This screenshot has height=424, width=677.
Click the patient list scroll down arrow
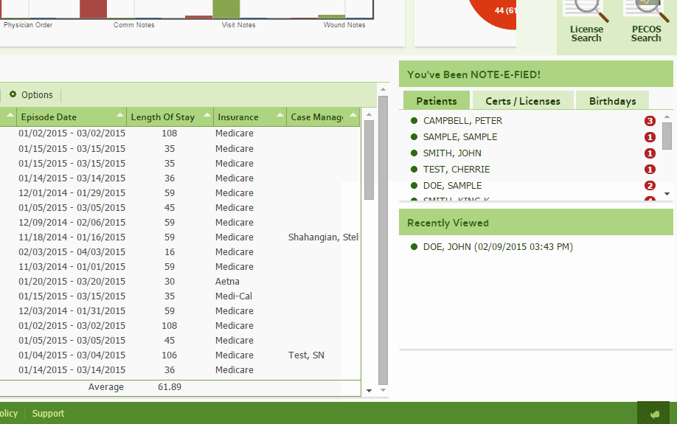click(x=667, y=194)
